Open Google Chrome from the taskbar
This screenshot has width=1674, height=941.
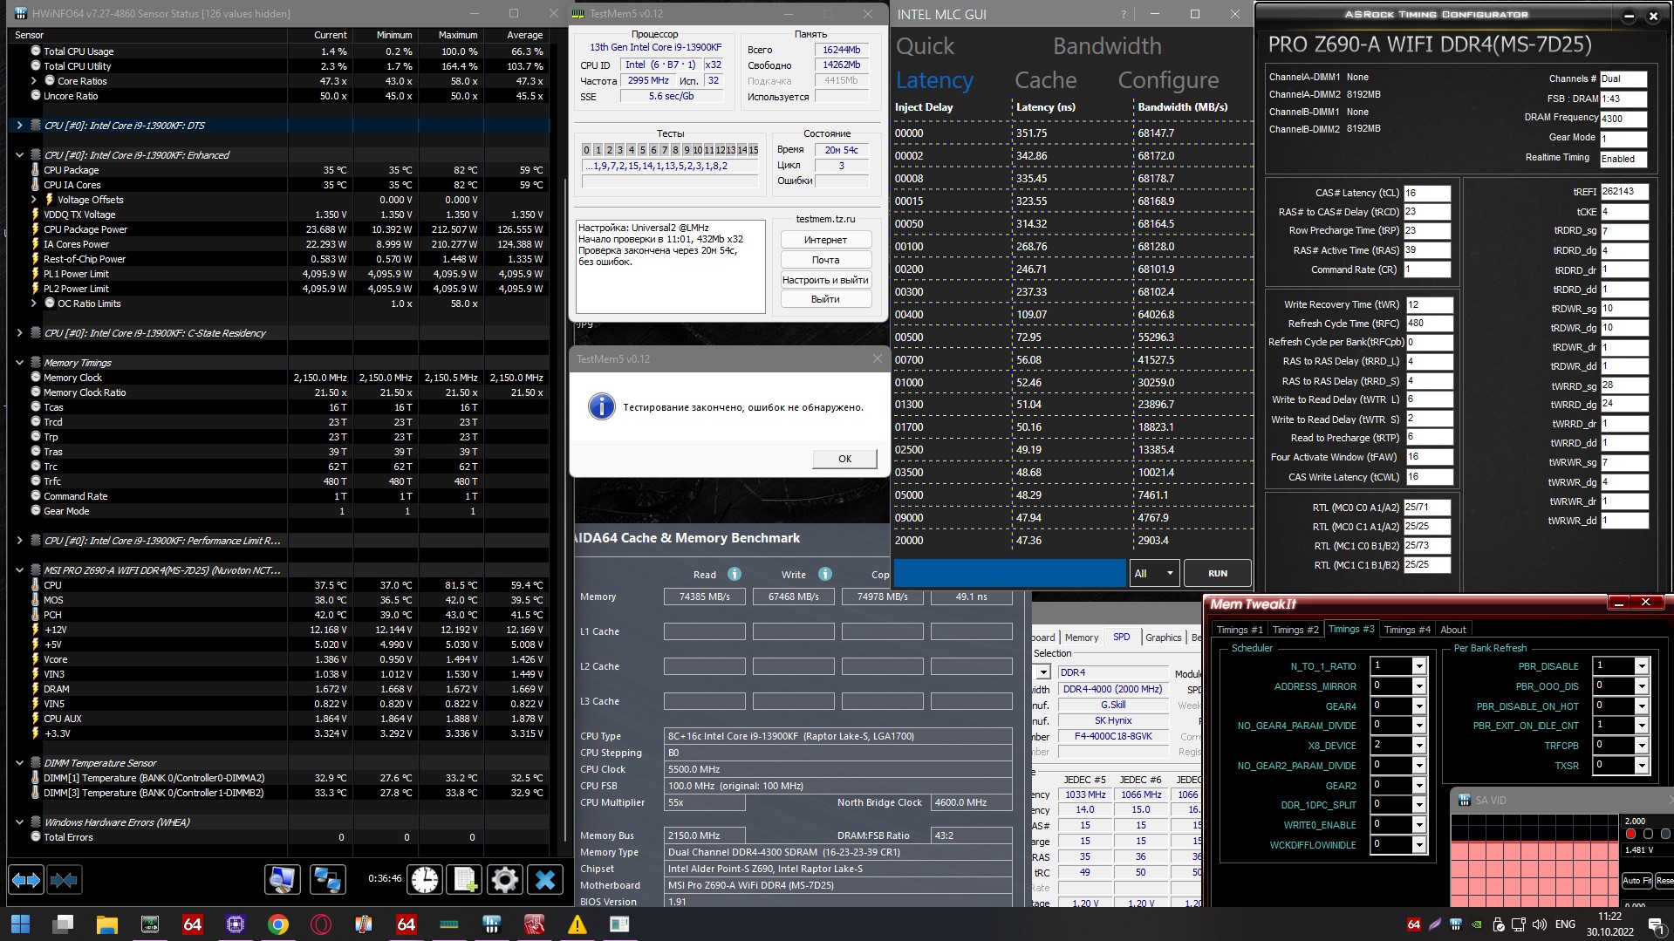[x=278, y=924]
